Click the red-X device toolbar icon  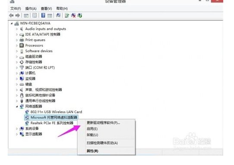point(73,15)
